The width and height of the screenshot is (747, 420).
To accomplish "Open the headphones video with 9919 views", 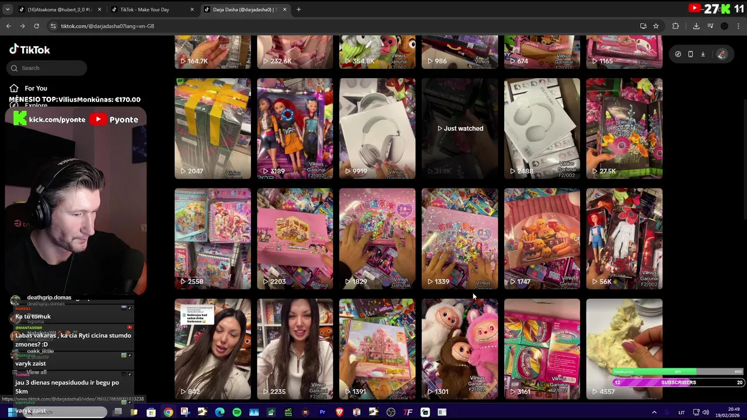I will 377,128.
